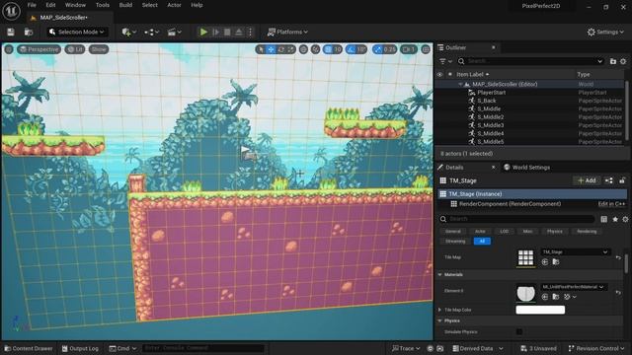Maximize or restore viewport layout icon
Image resolution: width=632 pixels, height=355 pixels.
pyautogui.click(x=426, y=49)
